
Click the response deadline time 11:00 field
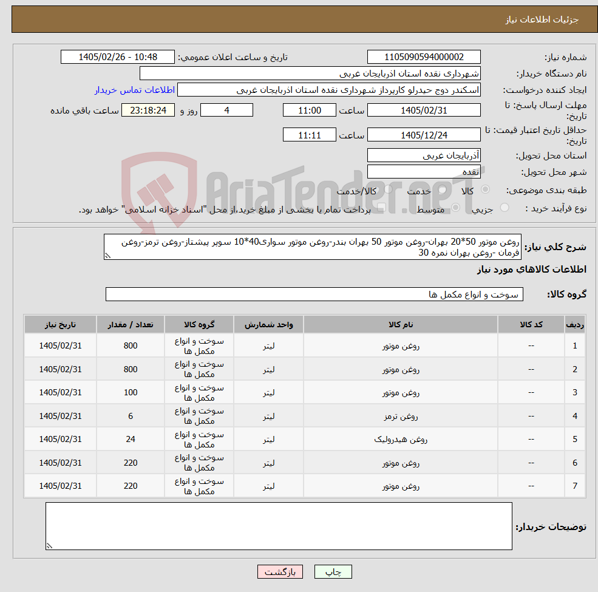pyautogui.click(x=309, y=111)
